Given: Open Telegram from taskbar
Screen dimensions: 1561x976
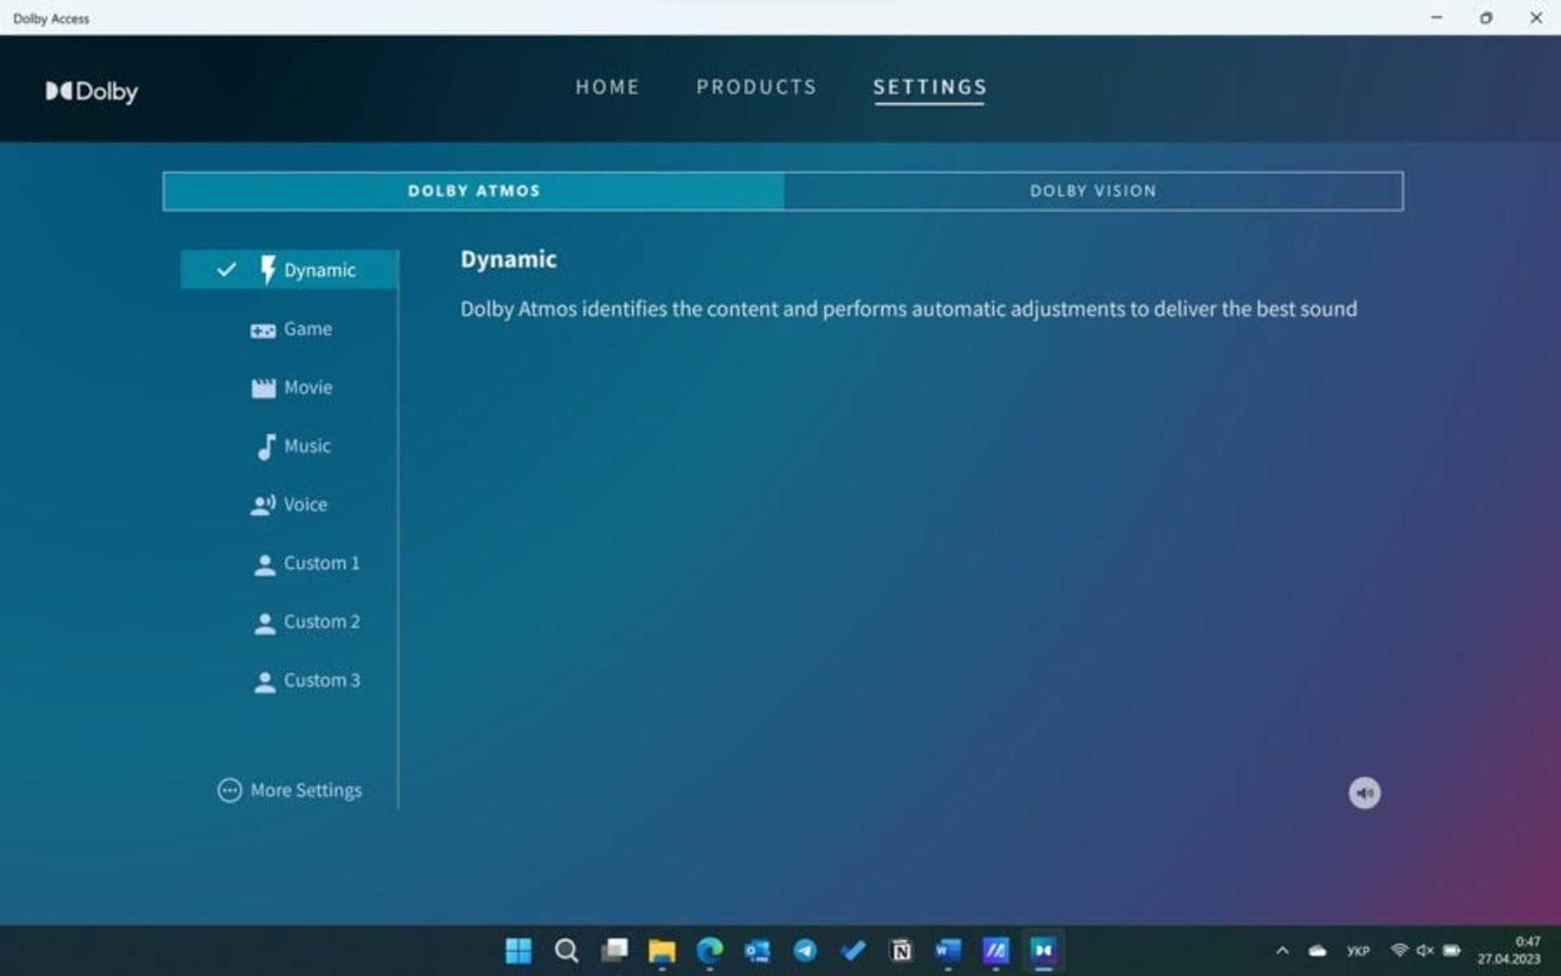Looking at the screenshot, I should pyautogui.click(x=805, y=950).
